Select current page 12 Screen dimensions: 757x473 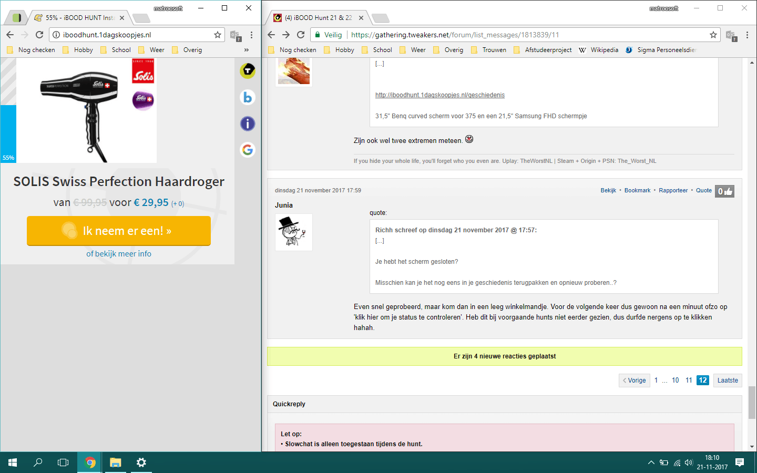703,381
